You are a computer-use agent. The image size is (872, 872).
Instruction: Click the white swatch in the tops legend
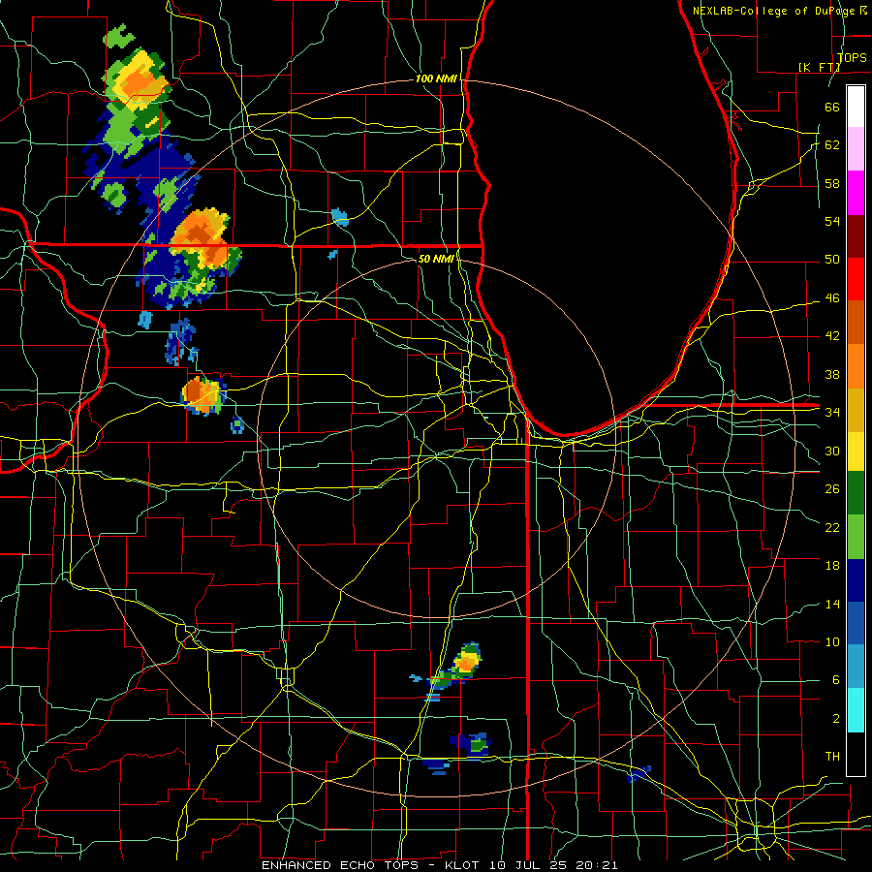coord(856,107)
